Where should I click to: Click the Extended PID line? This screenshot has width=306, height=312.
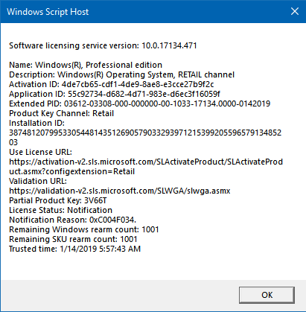click(140, 104)
